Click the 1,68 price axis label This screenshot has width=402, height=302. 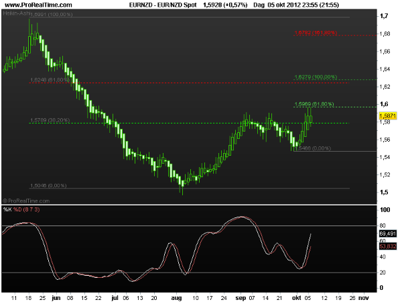(385, 34)
